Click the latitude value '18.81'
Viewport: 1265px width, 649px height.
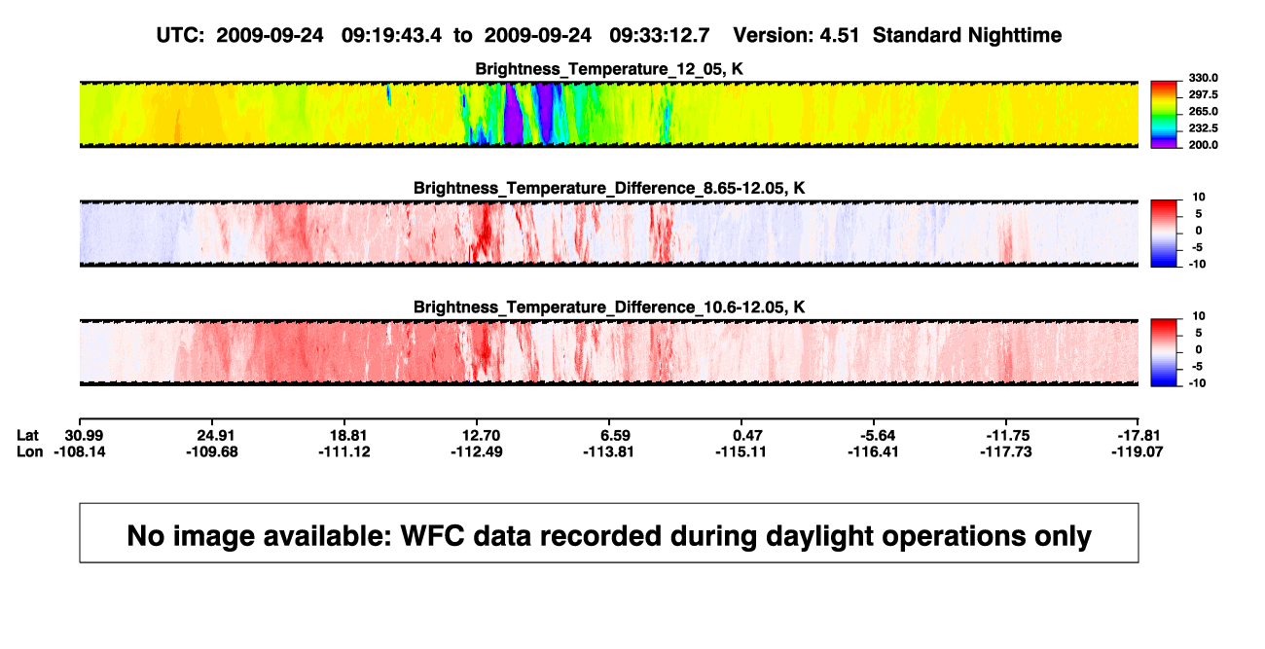[349, 435]
